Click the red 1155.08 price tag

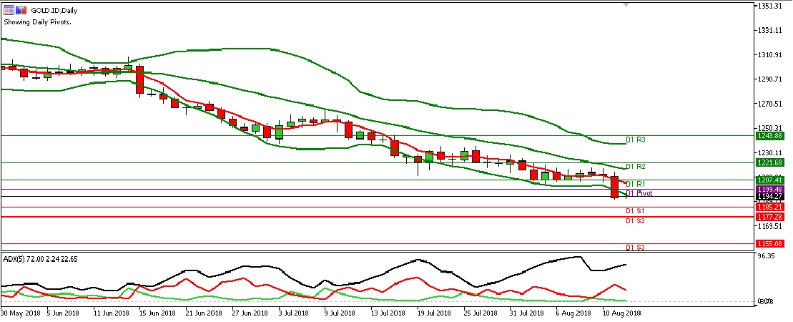(771, 243)
